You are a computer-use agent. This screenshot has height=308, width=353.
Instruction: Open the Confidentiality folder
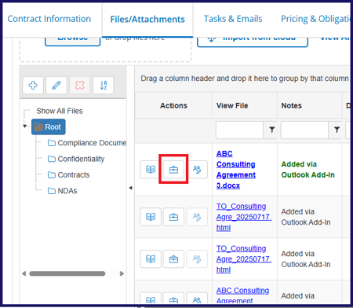point(76,159)
